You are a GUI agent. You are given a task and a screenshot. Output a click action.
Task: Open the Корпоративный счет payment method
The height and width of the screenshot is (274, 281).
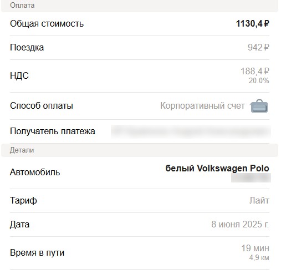pos(202,106)
